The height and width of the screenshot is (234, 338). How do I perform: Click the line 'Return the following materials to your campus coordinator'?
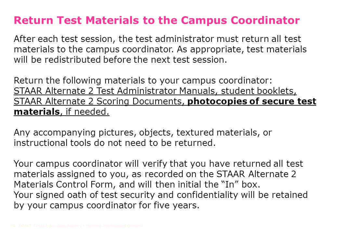click(x=143, y=81)
